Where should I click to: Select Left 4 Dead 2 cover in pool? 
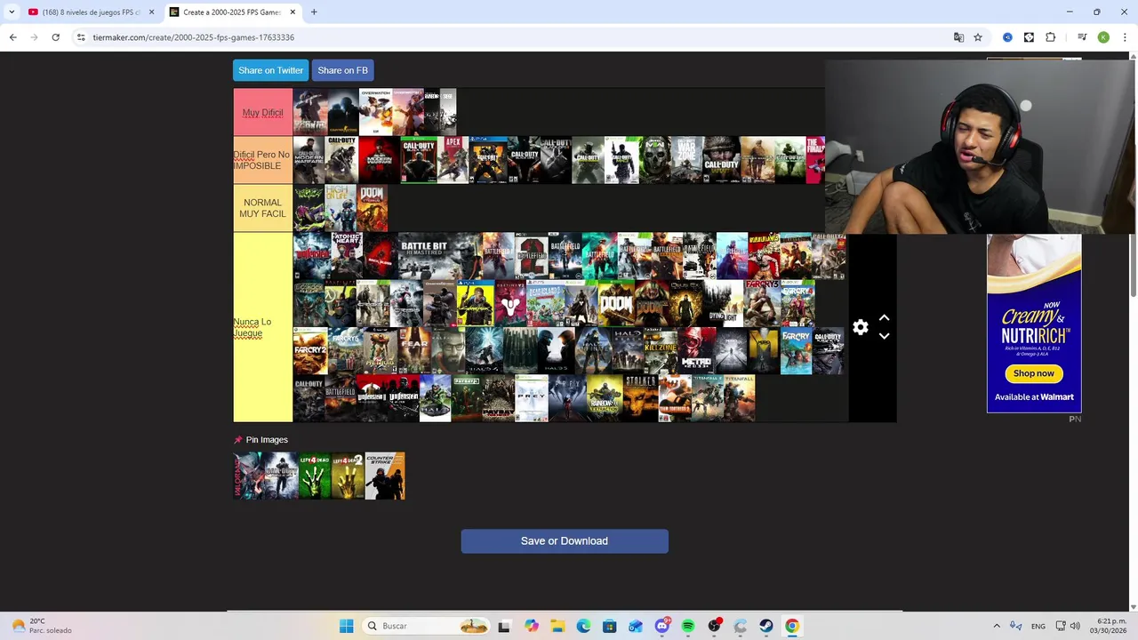coord(348,476)
